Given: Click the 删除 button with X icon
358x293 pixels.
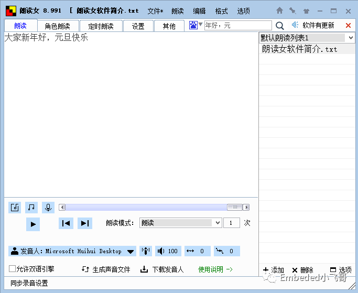Looking at the screenshot, I should click(303, 270).
